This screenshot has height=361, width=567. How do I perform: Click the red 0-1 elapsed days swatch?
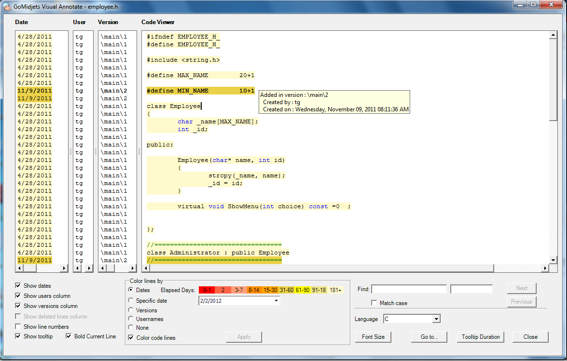click(207, 290)
